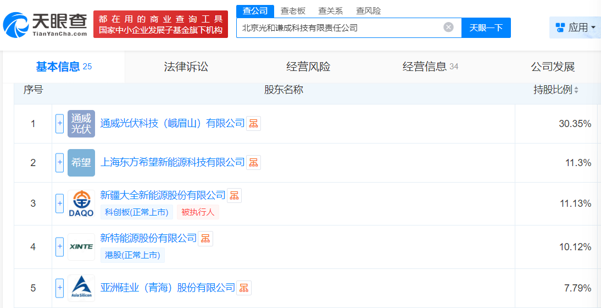Click the 股东名称 column header
This screenshot has height=308, width=601.
[x=283, y=90]
